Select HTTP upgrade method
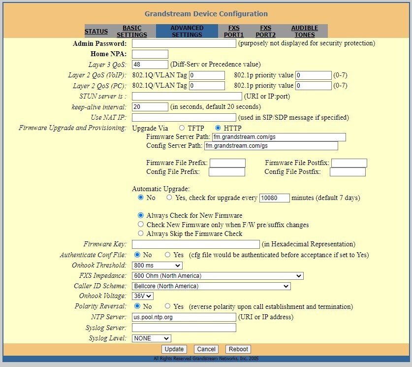The width and height of the screenshot is (412, 367). [x=218, y=128]
